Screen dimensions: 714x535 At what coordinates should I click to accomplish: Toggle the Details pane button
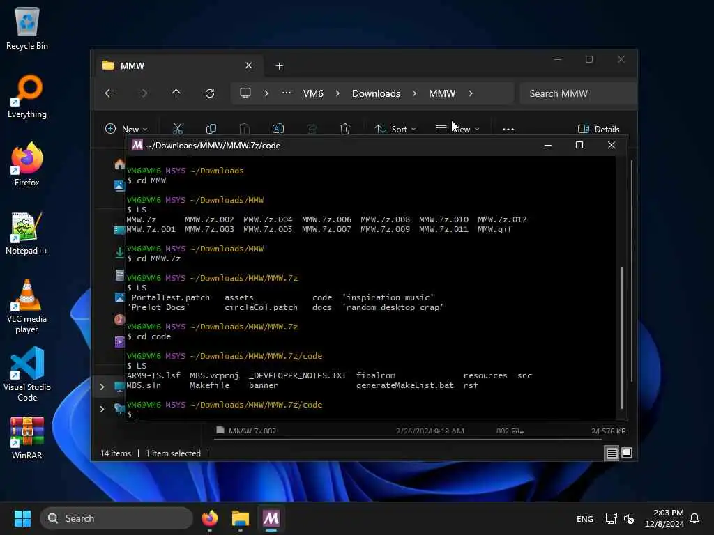coord(598,129)
